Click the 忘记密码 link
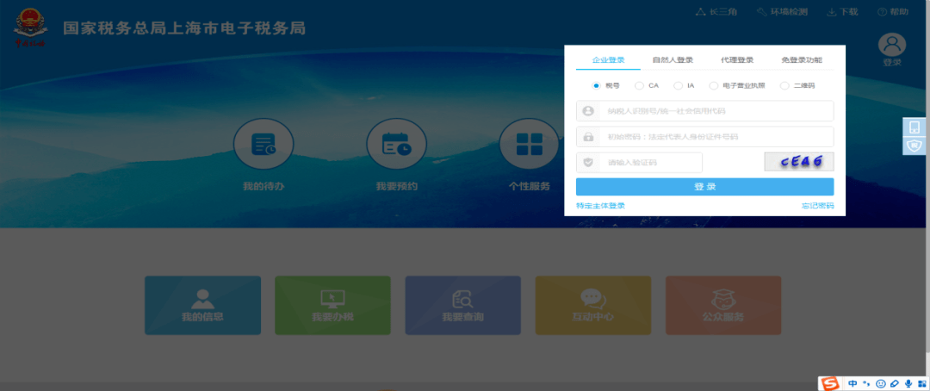This screenshot has width=930, height=391. click(817, 206)
